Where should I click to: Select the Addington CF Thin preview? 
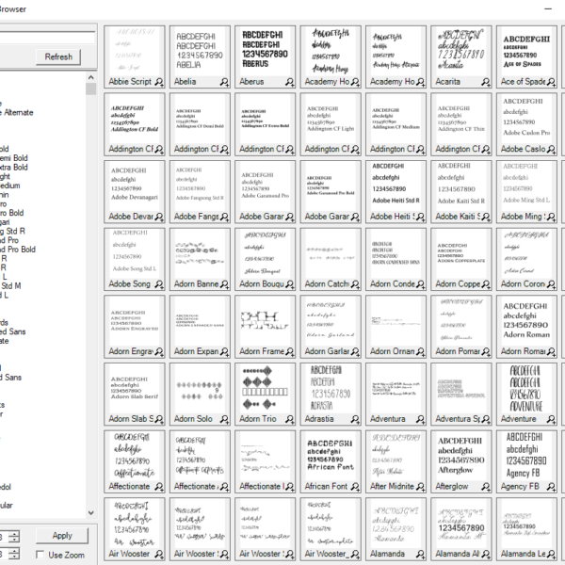point(460,123)
